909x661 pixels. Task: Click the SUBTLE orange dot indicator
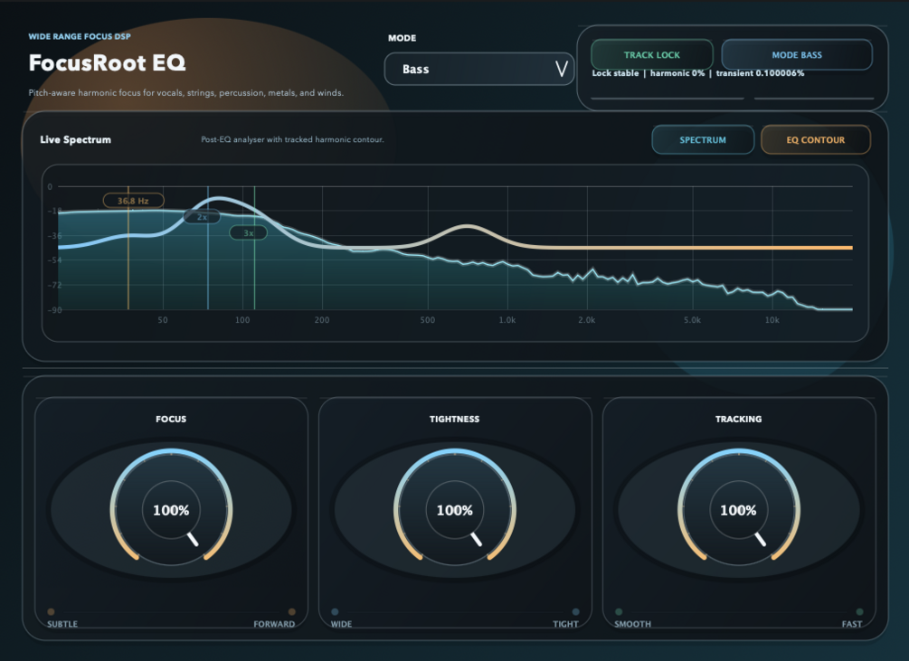point(51,612)
